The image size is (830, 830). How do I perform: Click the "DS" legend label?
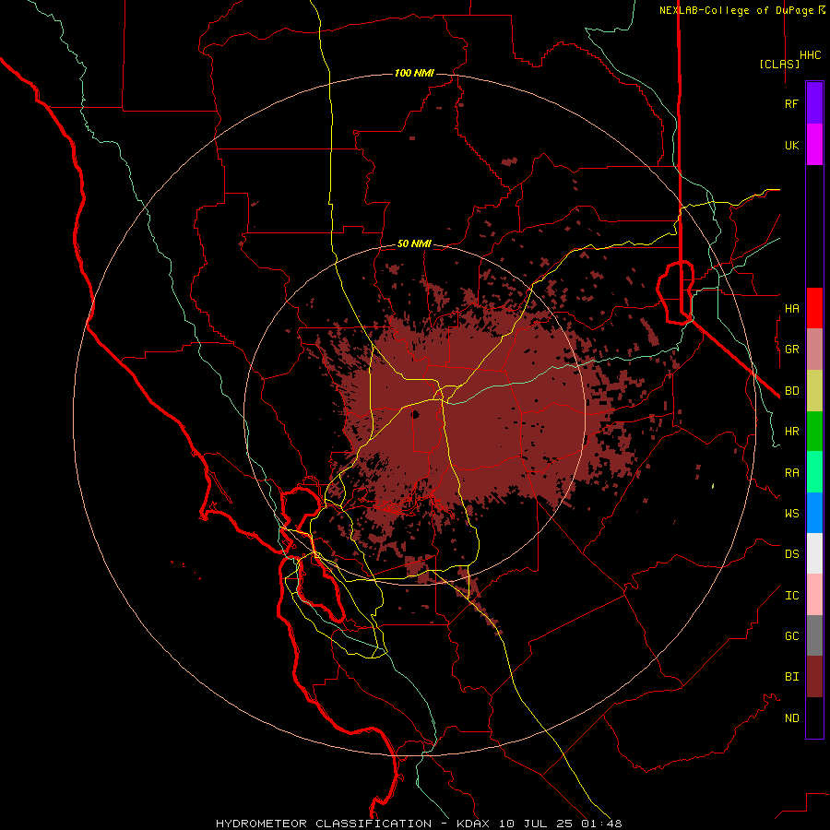(791, 554)
